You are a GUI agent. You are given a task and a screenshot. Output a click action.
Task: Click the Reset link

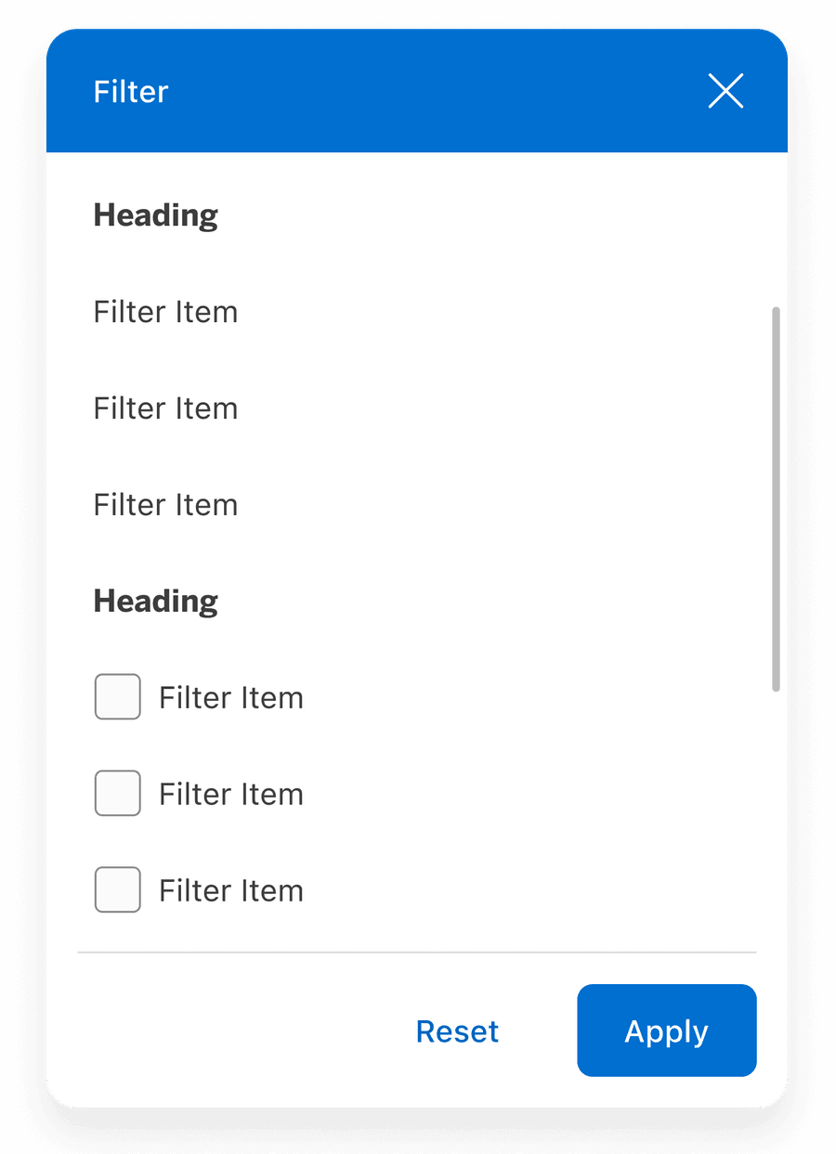[x=457, y=1031]
